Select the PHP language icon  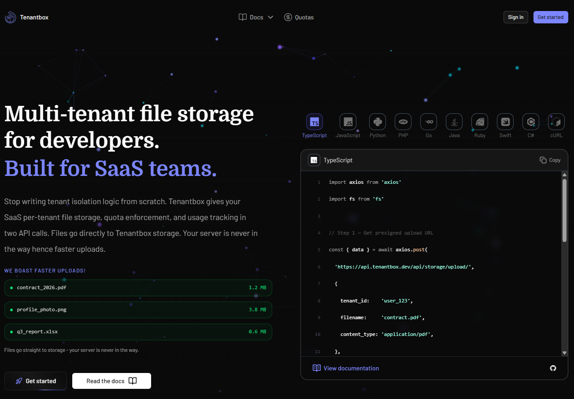[403, 122]
